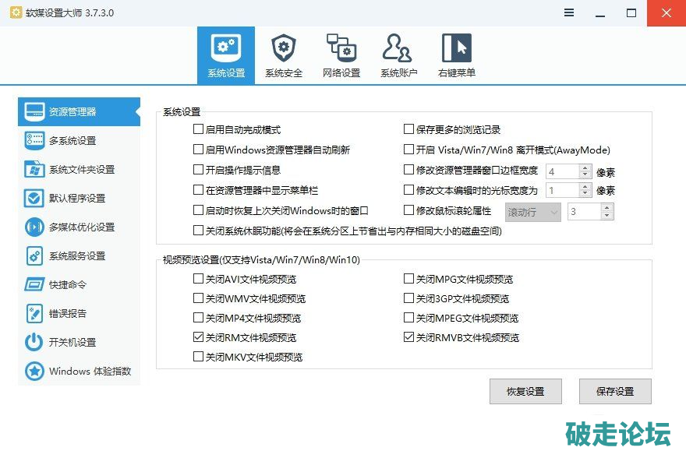The width and height of the screenshot is (686, 451).
Task: Select the 多媒体优化设置 sidebar icon
Action: 34,227
